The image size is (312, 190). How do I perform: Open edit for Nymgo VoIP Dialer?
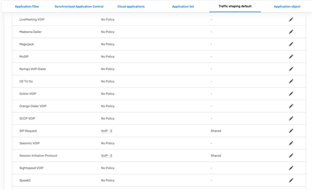point(291,69)
